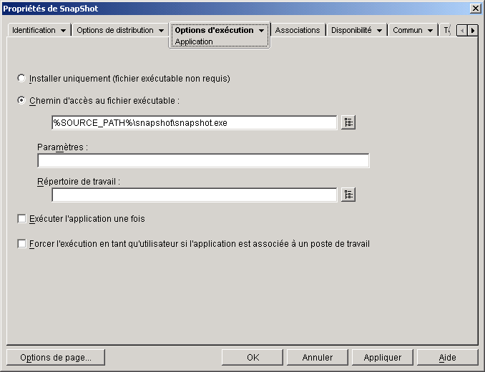Browse for the working directory (Répertoire de travail)

[348, 195]
